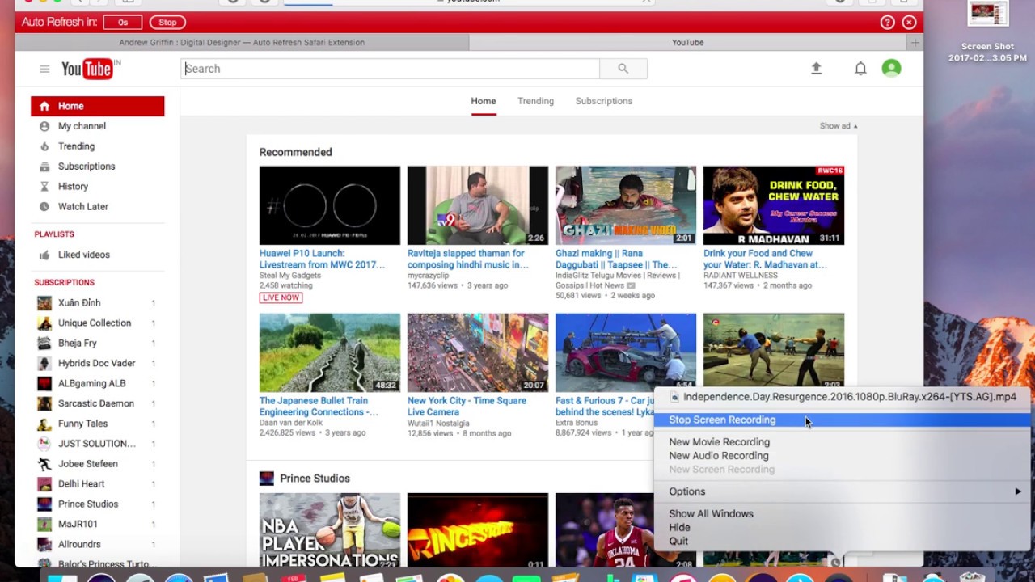
Task: Open the notifications bell
Action: pos(860,69)
